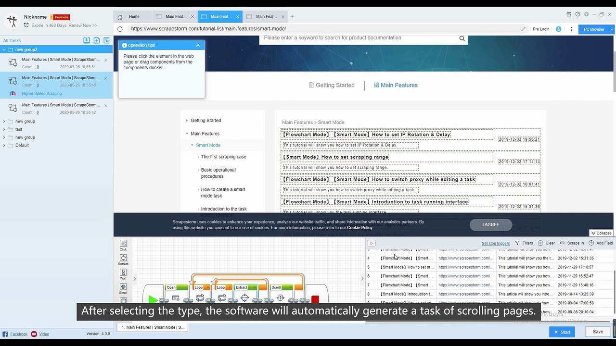
Task: Select the bottom tab 1. Main Features | Smart Mode
Action: point(152,327)
